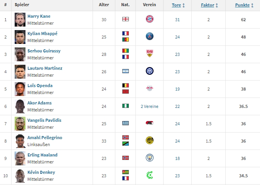
Task: Click the Bayern Munich club crest
Action: (x=150, y=19)
